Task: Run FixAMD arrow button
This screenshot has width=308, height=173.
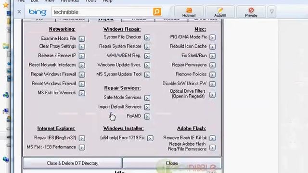Action: coord(147,116)
